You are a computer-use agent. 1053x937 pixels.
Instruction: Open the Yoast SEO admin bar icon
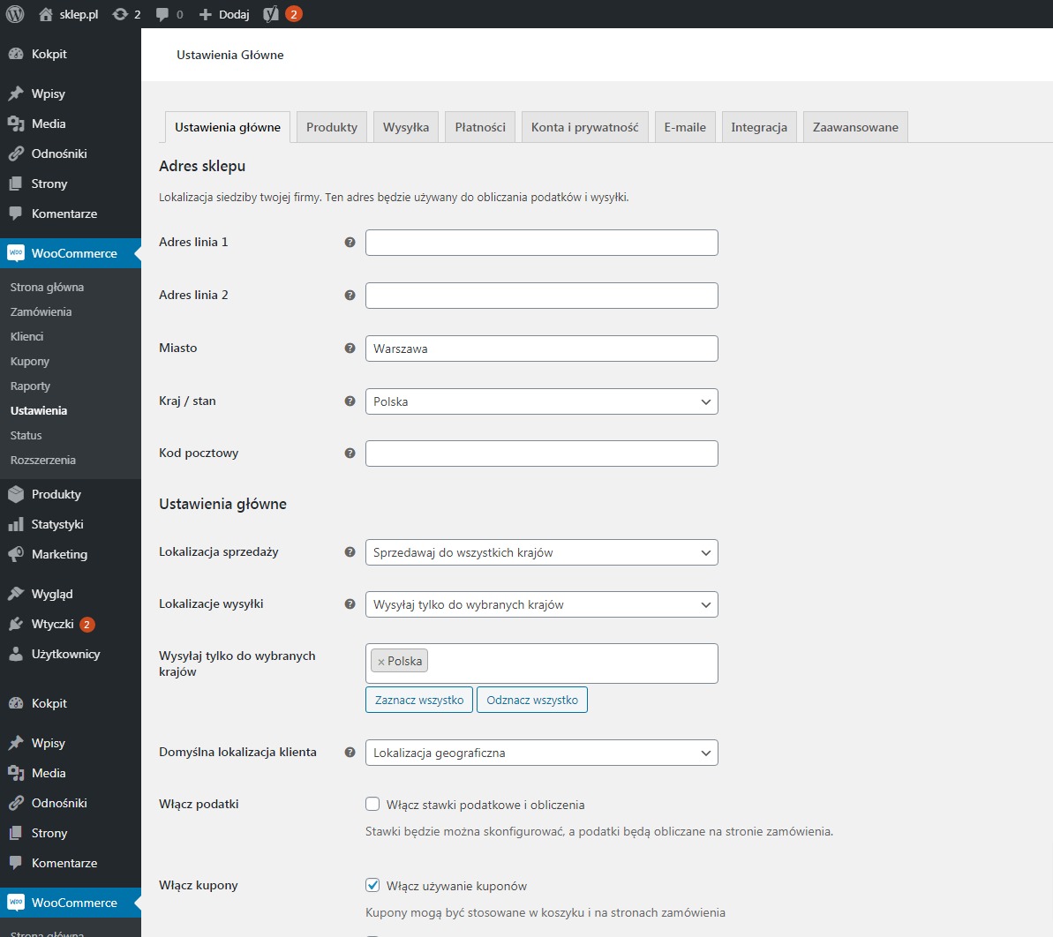point(271,14)
